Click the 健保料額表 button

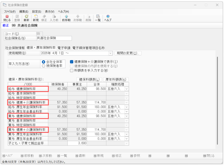(89, 79)
